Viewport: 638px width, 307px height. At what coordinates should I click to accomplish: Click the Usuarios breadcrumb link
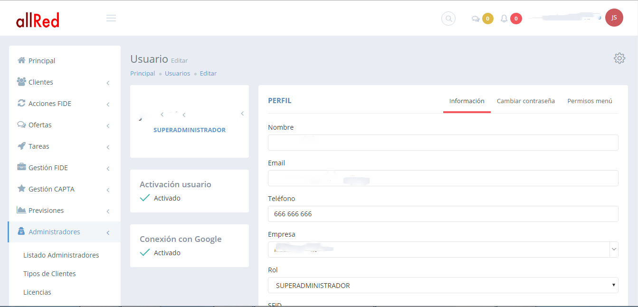(x=177, y=74)
